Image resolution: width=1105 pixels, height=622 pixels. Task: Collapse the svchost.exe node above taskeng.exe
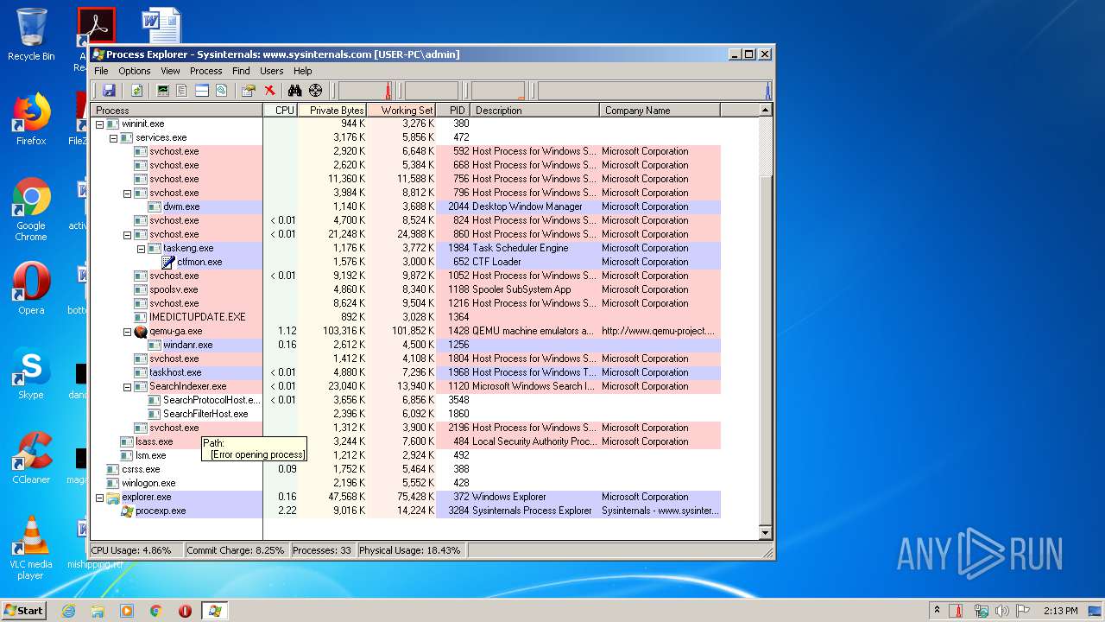point(127,234)
